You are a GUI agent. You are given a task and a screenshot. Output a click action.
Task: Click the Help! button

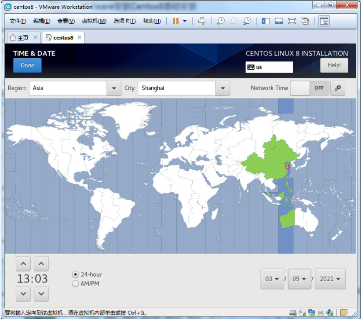coord(334,65)
